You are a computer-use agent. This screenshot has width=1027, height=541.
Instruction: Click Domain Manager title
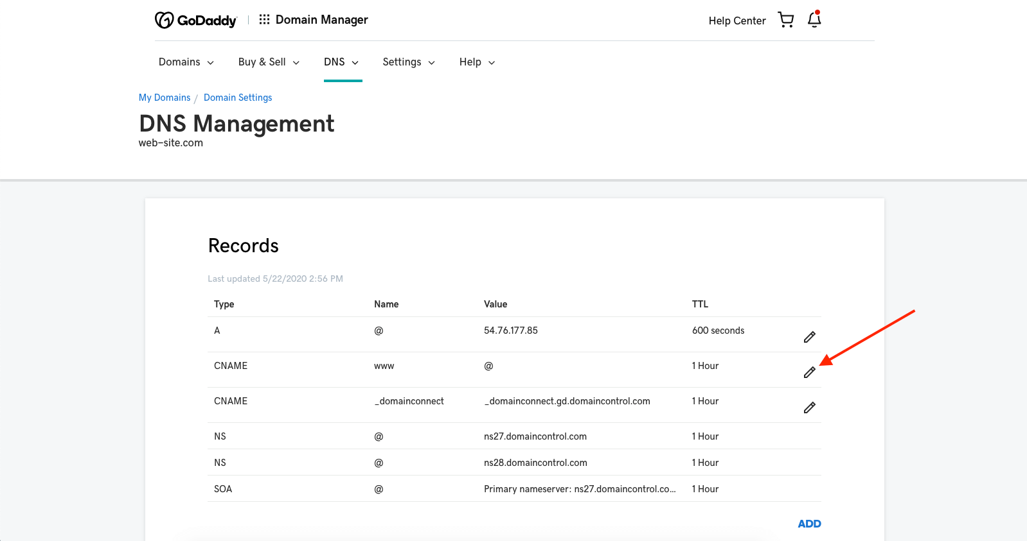pyautogui.click(x=321, y=20)
